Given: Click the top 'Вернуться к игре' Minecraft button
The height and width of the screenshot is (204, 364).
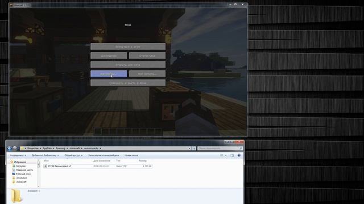Looking at the screenshot, I should tap(128, 46).
